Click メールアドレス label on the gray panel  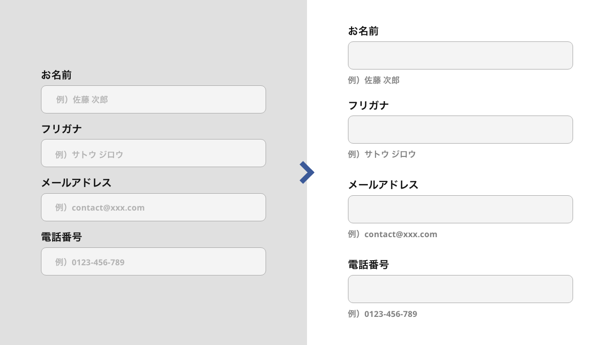click(x=76, y=183)
